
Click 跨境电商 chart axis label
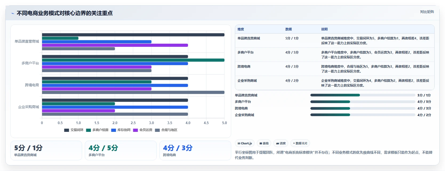[32, 85]
